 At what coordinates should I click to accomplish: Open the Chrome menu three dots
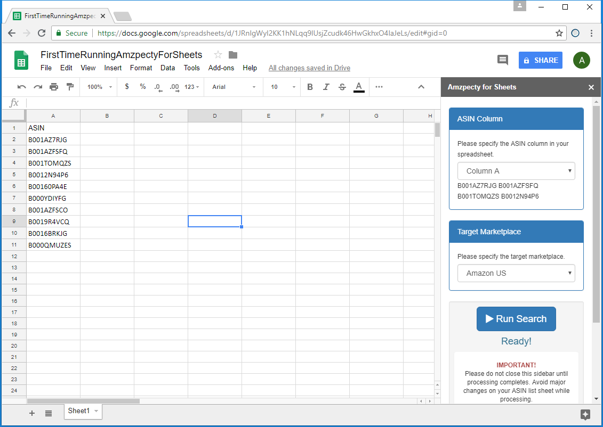coord(591,33)
